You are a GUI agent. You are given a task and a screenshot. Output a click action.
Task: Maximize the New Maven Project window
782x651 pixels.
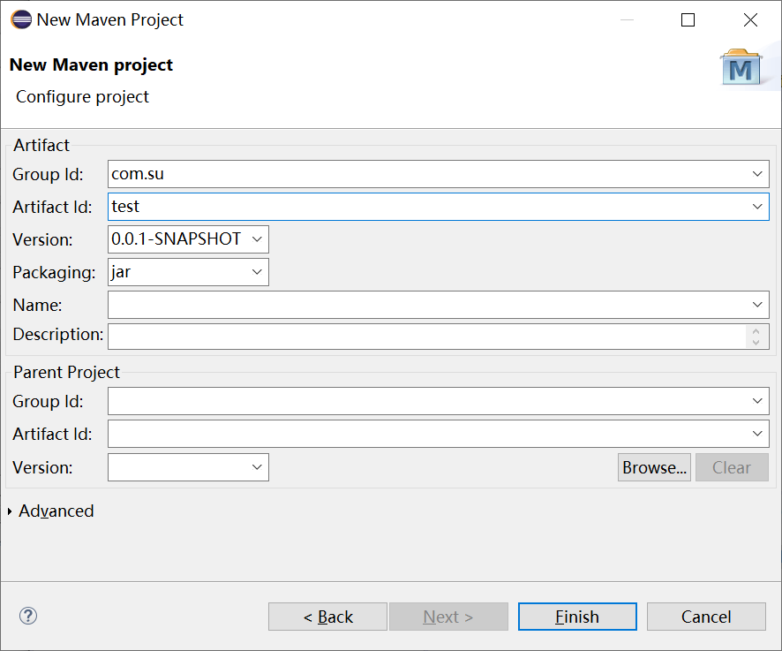click(x=688, y=20)
